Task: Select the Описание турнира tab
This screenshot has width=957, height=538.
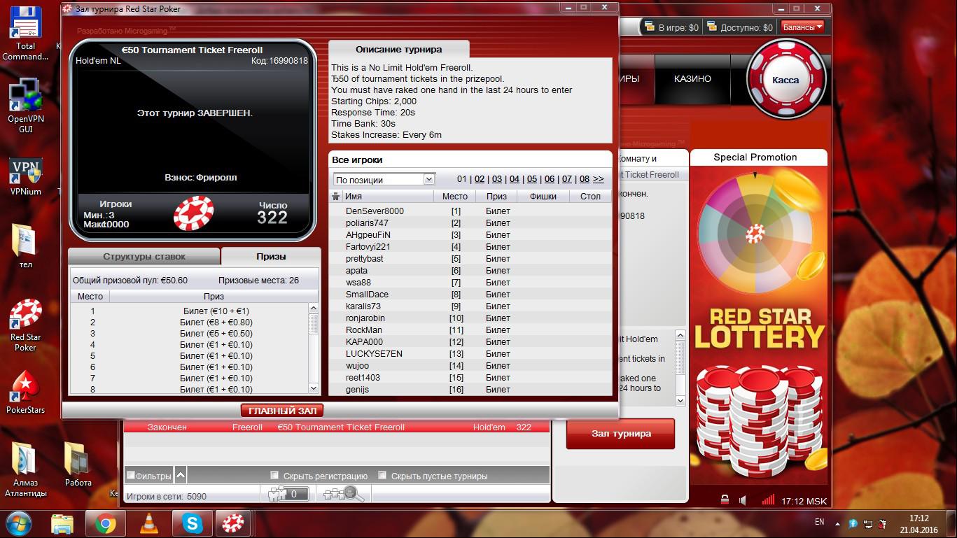Action: click(399, 50)
